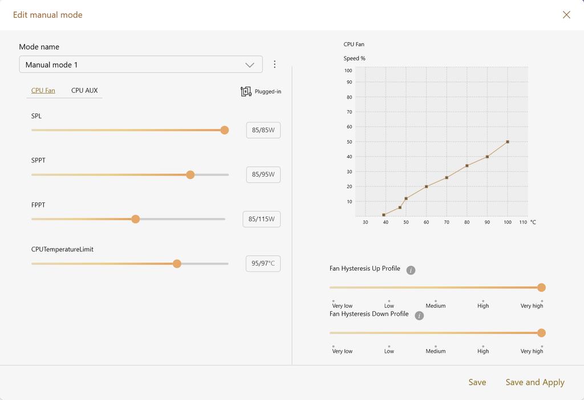584x400 pixels.
Task: Click the dropdown chevron for Mode name
Action: (x=250, y=65)
